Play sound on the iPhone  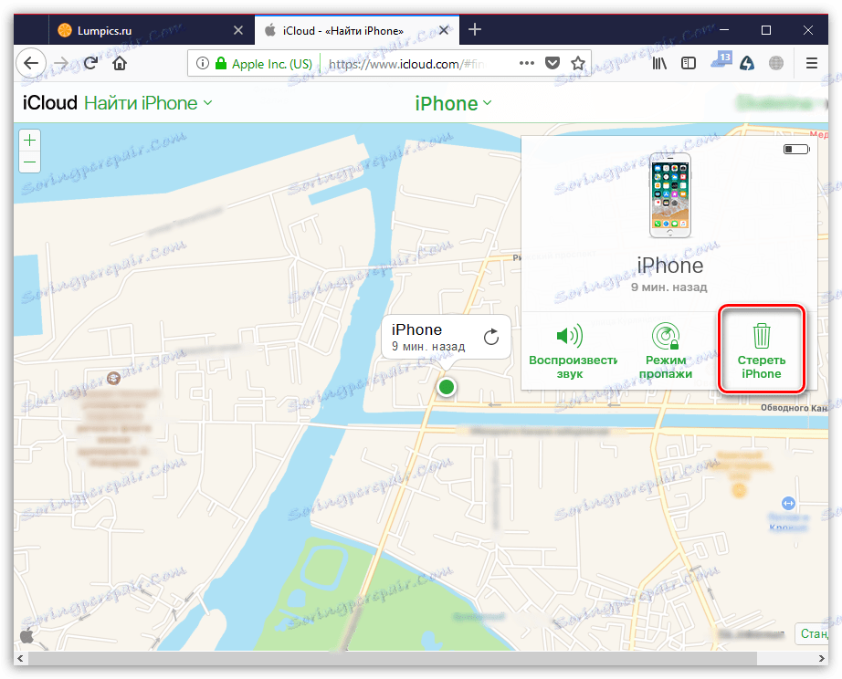(570, 350)
